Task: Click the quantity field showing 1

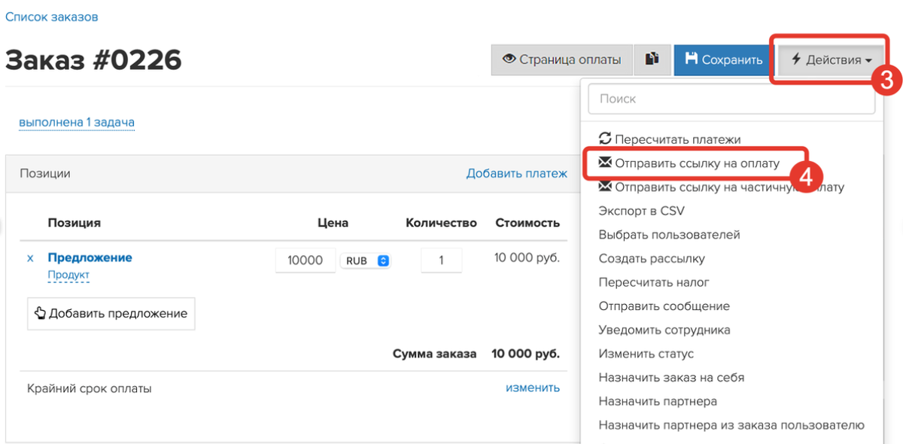Action: [441, 260]
